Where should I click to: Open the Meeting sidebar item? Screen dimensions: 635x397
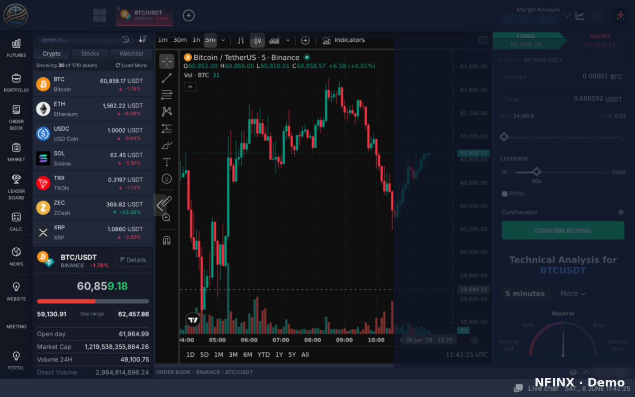pyautogui.click(x=16, y=327)
